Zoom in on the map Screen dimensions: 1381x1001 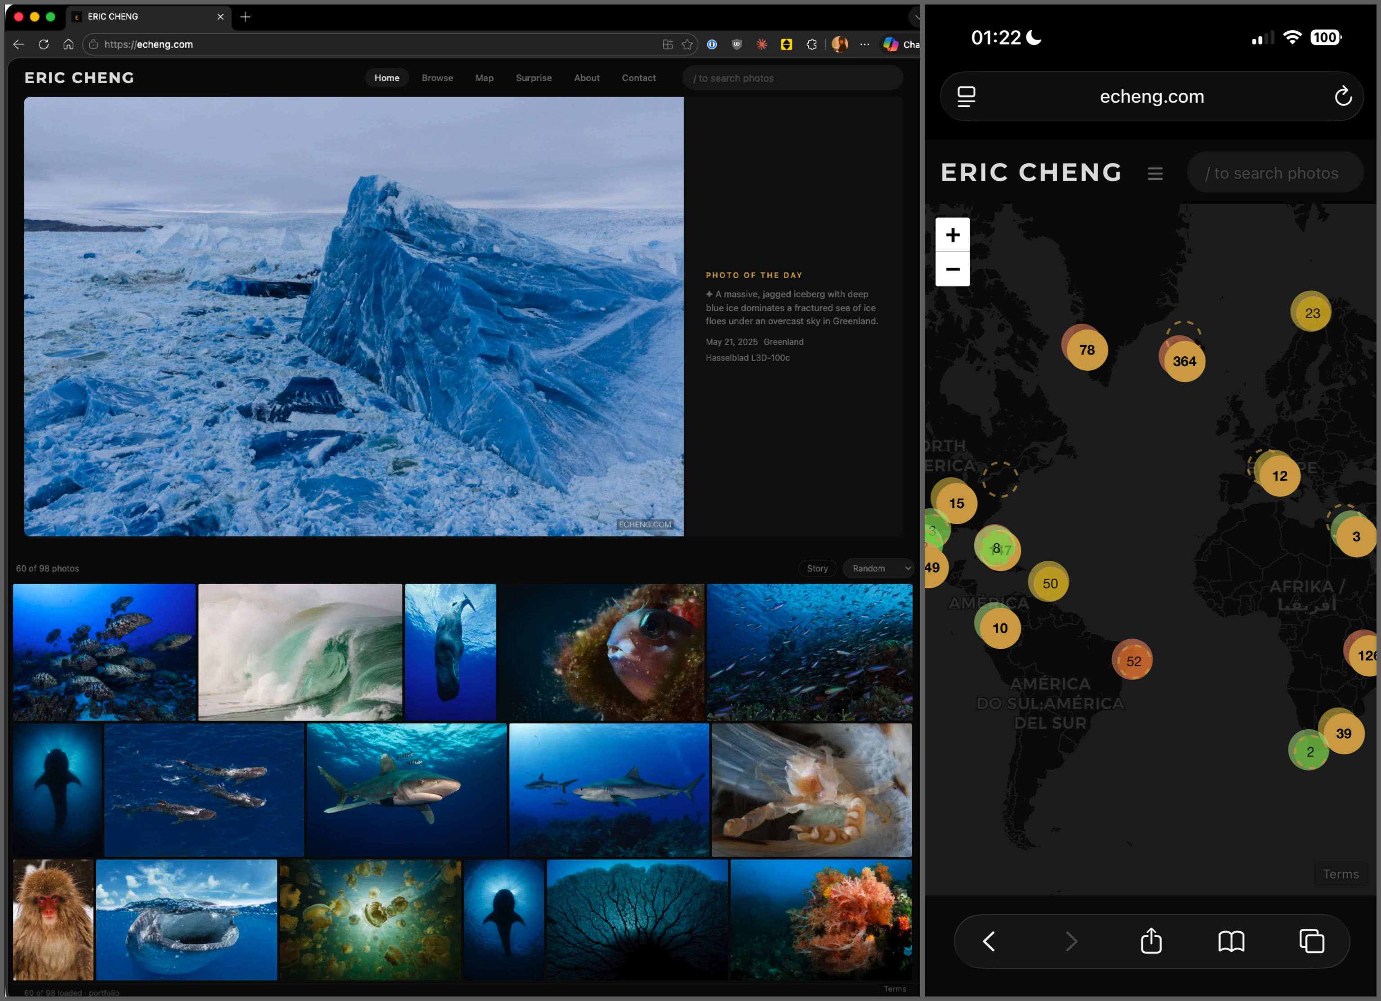(x=952, y=235)
